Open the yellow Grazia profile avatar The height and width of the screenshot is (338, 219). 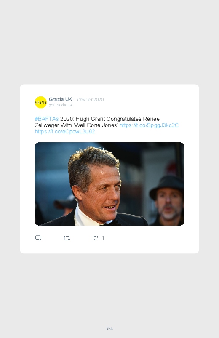tap(41, 102)
